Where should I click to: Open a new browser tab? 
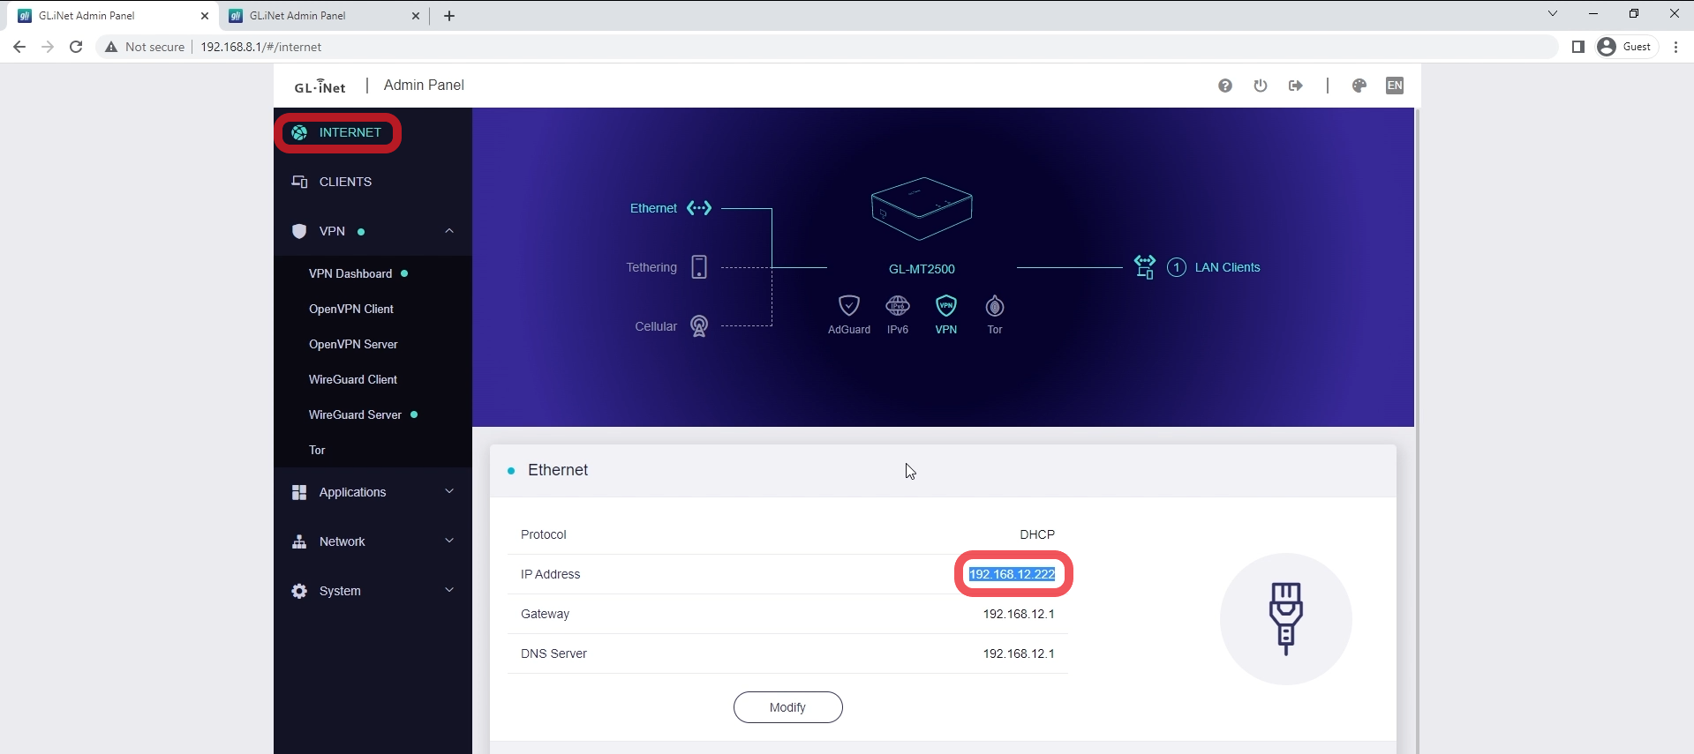(x=449, y=16)
